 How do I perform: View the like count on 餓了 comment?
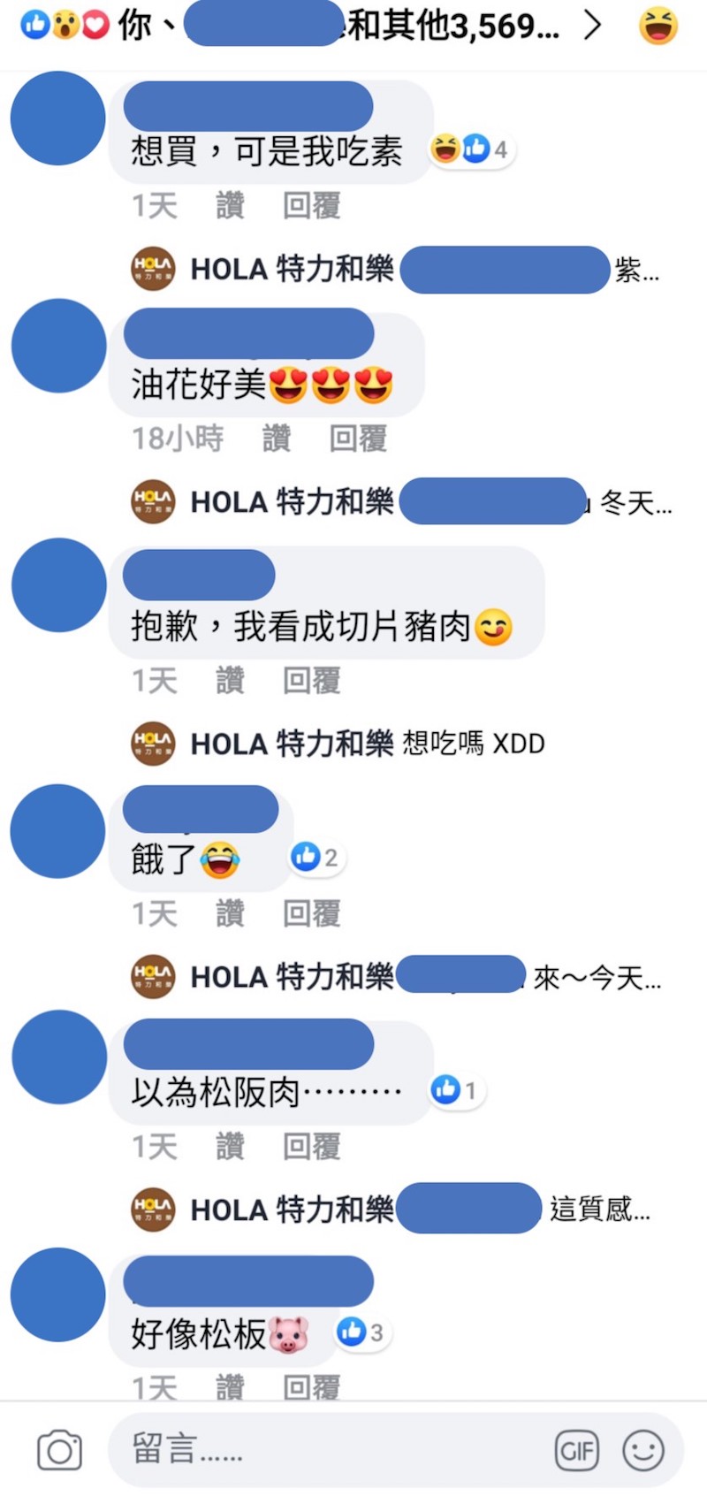click(315, 857)
